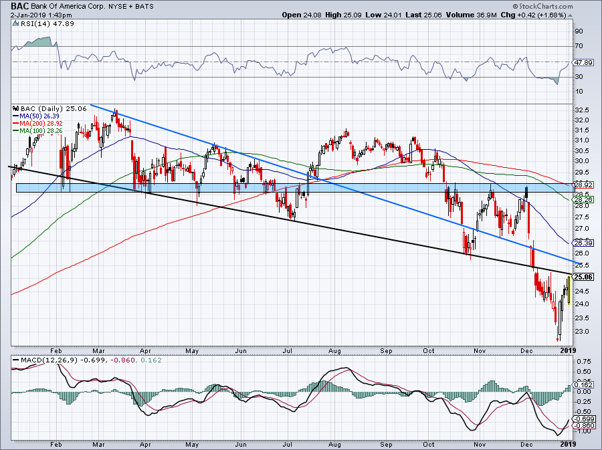Click the yellow highlighted latest candlestick
602x450 pixels.
(568, 290)
